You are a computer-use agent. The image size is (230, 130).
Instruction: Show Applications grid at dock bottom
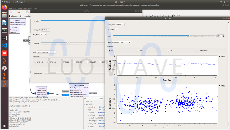point(4,125)
